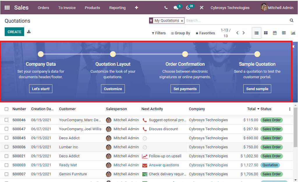This screenshot has height=182, width=298.
Task: Export records using the download icon
Action: (29, 31)
